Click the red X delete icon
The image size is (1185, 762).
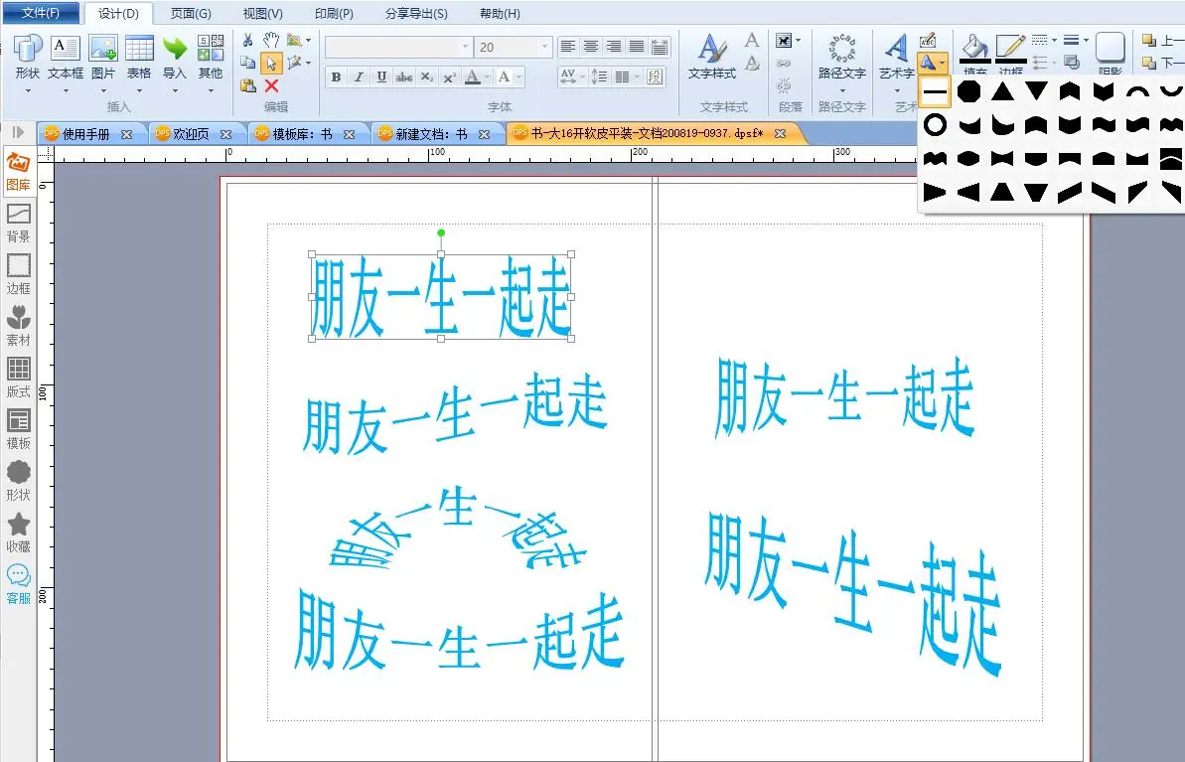point(271,85)
